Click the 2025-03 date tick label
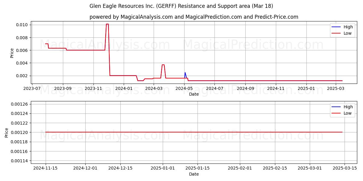The image size is (363, 181). coord(335,89)
